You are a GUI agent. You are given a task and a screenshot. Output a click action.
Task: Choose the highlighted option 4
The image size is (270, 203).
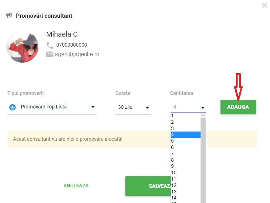pyautogui.click(x=186, y=135)
